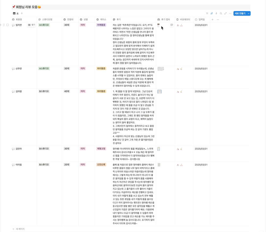Click 새 페이지 to add row
This screenshot has height=232, width=266.
(19, 229)
